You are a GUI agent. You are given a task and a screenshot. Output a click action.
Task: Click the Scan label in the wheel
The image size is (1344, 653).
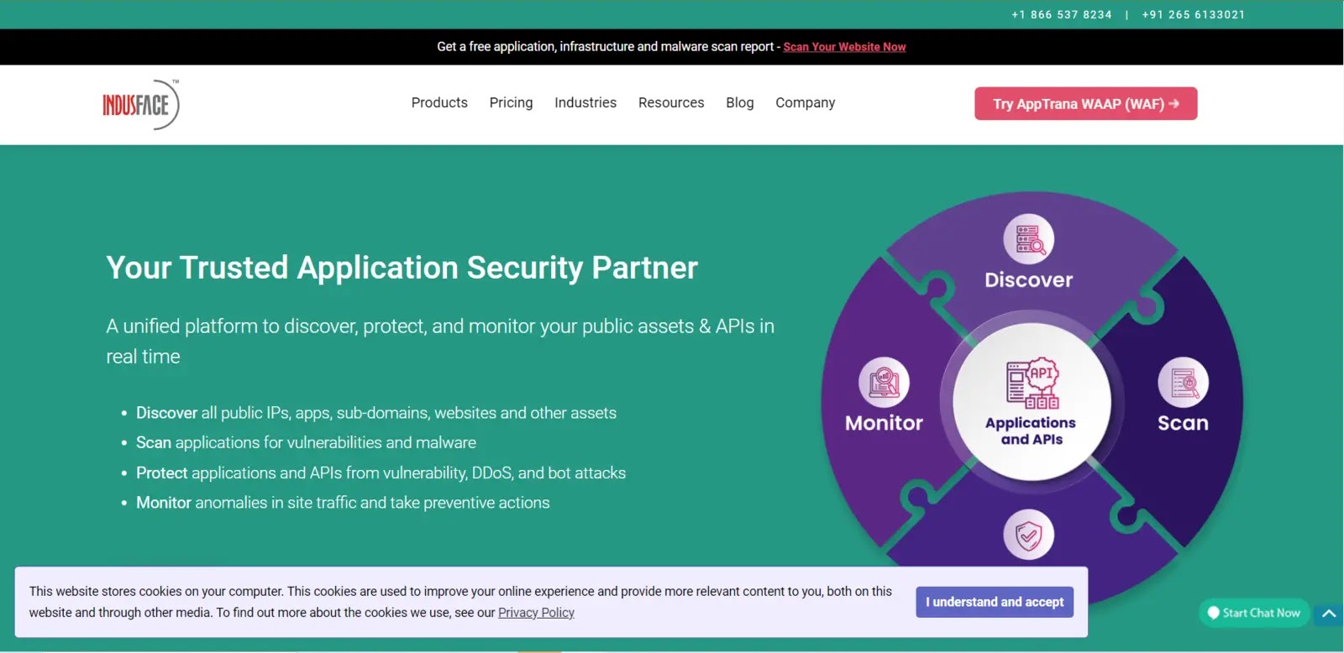(x=1183, y=423)
